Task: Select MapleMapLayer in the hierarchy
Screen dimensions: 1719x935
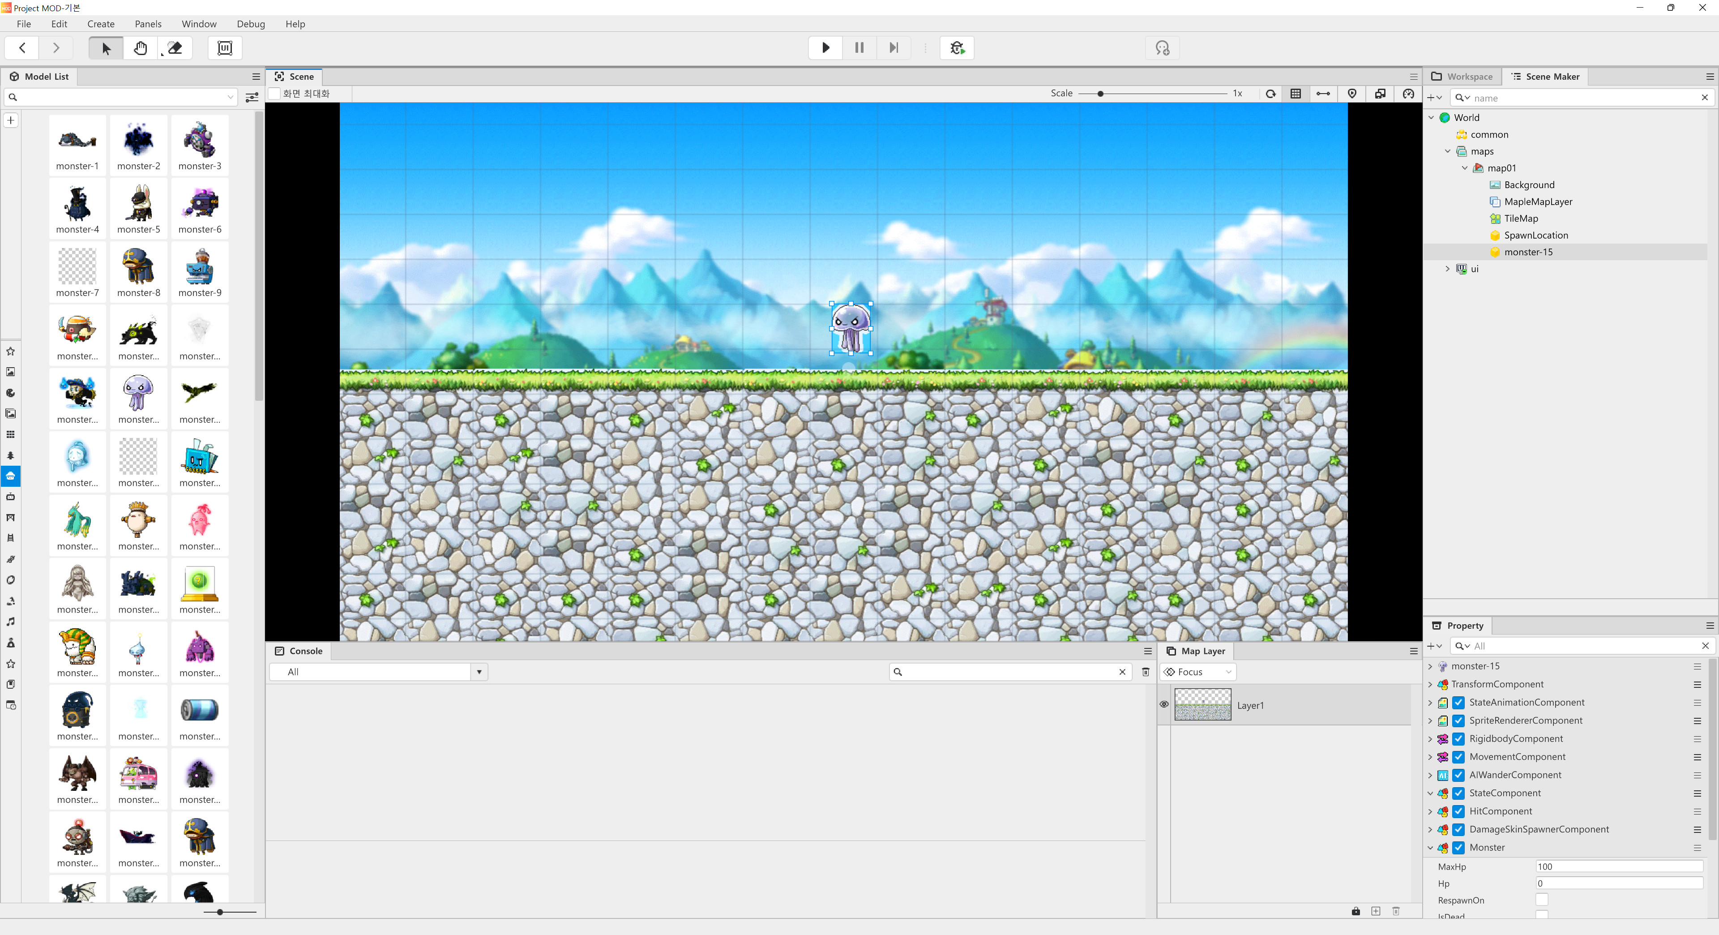Action: (1538, 202)
